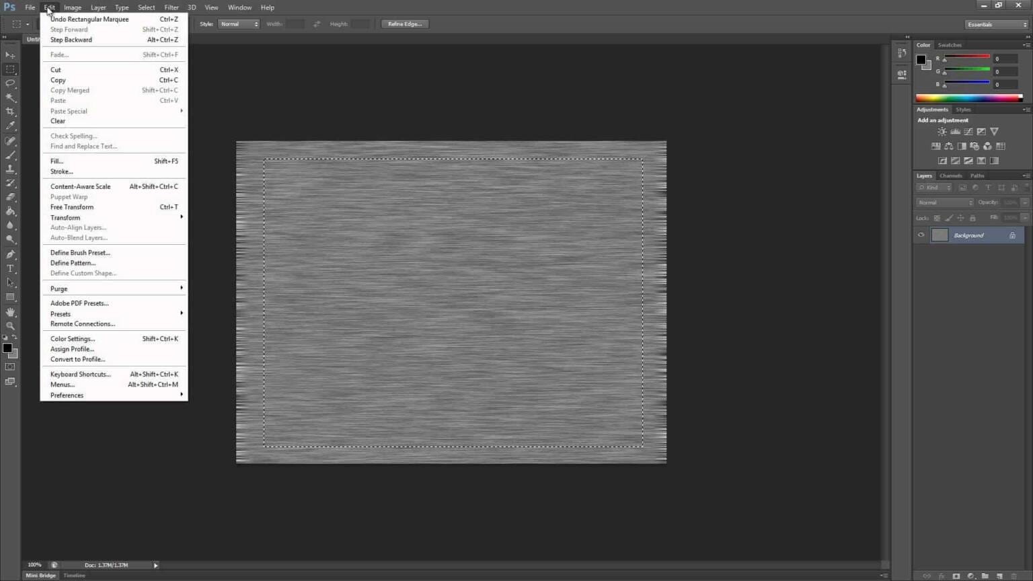The image size is (1033, 581).
Task: Expand the Transform submenu in the Edit menu
Action: pyautogui.click(x=65, y=217)
